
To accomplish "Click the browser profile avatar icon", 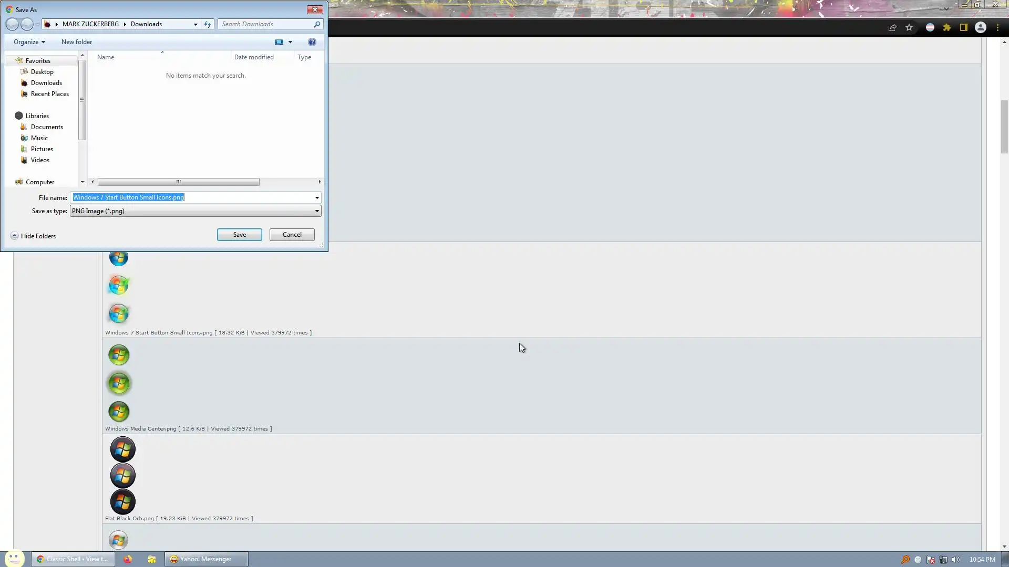I will pyautogui.click(x=980, y=28).
